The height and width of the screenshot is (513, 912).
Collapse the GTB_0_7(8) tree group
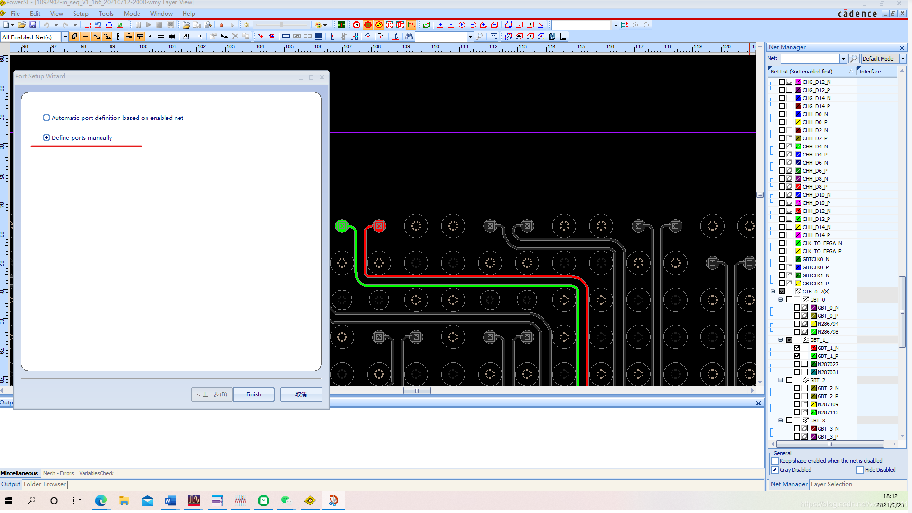[773, 292]
